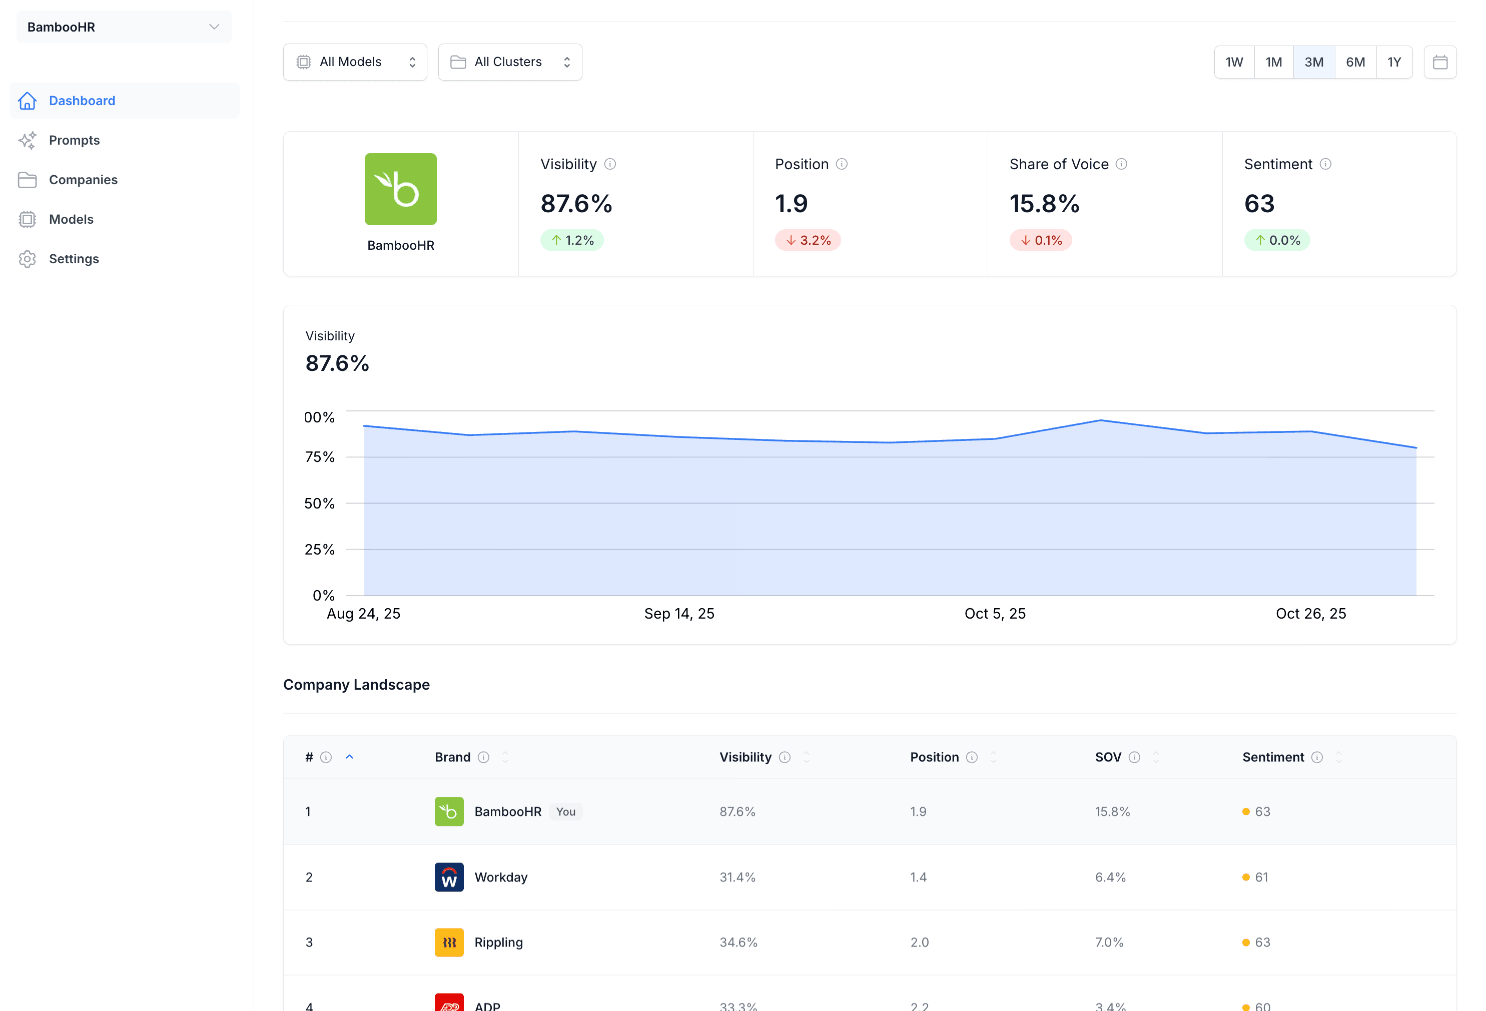Select the Prompts sparkle icon in sidebar
This screenshot has height=1011, width=1486.
click(x=28, y=140)
